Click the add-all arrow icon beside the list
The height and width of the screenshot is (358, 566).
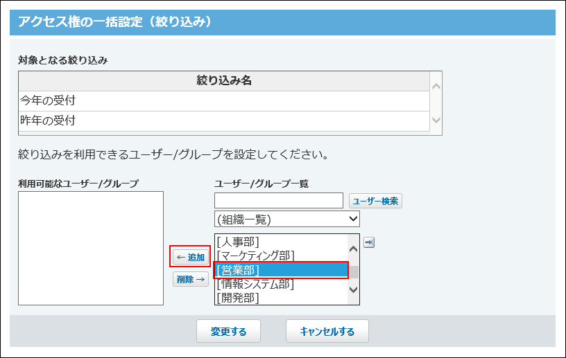[x=368, y=242]
